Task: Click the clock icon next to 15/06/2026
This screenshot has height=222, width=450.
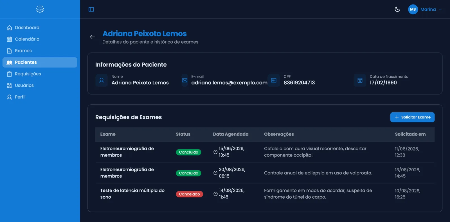Action: point(215,152)
